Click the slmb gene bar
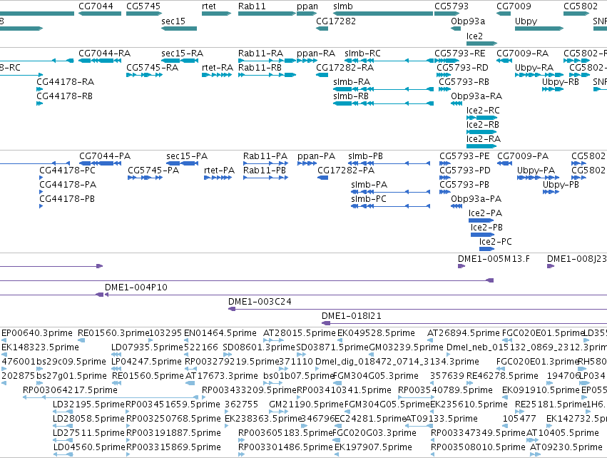607x458 pixels. pyautogui.click(x=383, y=14)
